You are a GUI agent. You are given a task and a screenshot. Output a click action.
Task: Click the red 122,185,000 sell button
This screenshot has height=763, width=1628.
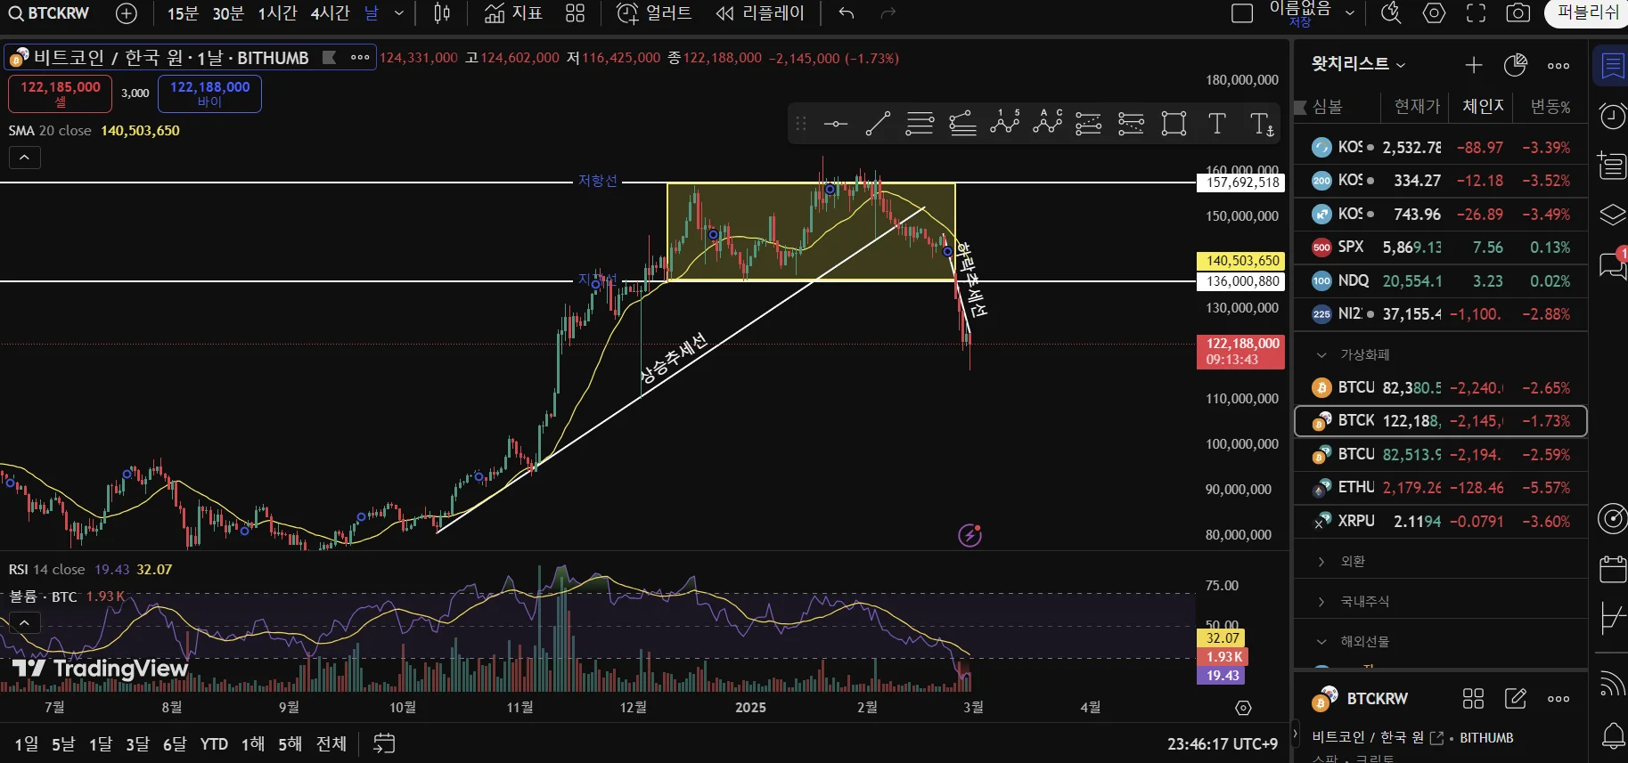(x=60, y=93)
